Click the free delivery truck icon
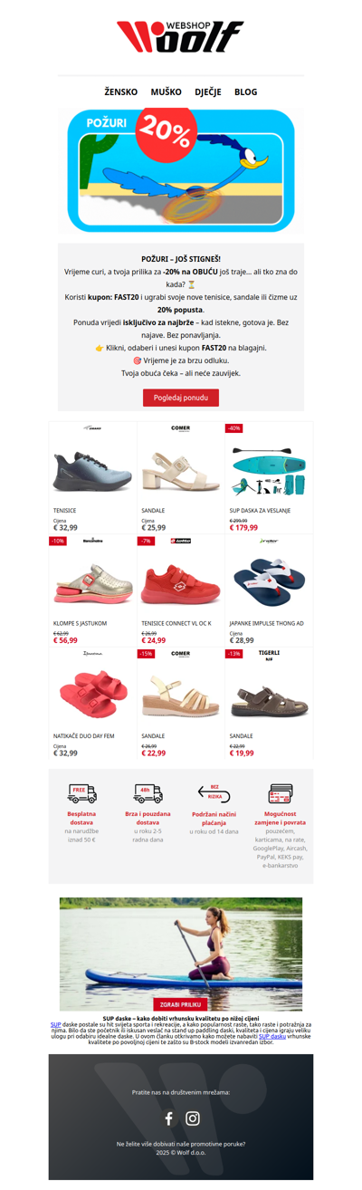Image resolution: width=362 pixels, height=1190 pixels. pyautogui.click(x=82, y=793)
